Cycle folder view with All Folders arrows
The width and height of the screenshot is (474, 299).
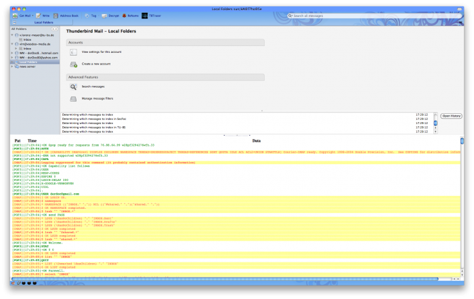(x=54, y=29)
